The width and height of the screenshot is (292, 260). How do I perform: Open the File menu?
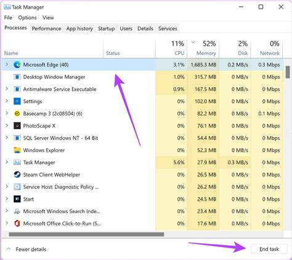(8, 18)
